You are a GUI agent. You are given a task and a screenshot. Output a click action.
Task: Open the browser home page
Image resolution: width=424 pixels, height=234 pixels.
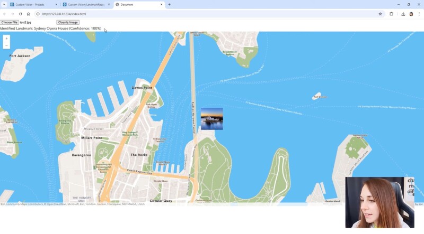29,14
